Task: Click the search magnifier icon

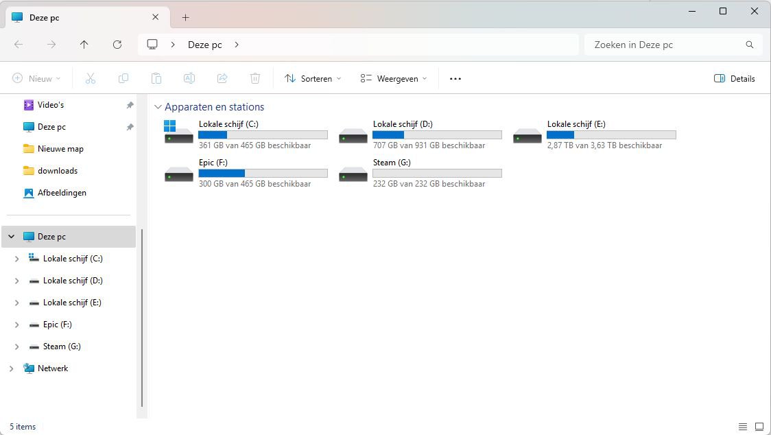Action: pos(749,45)
